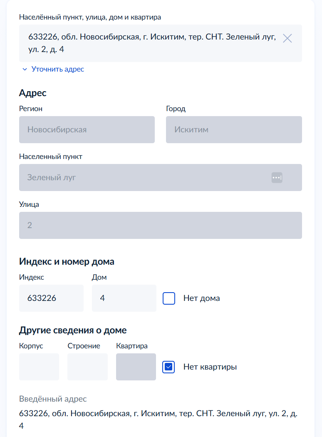Click the Нет квартиры label text
Screen dimensions: 322x437
(x=210, y=367)
